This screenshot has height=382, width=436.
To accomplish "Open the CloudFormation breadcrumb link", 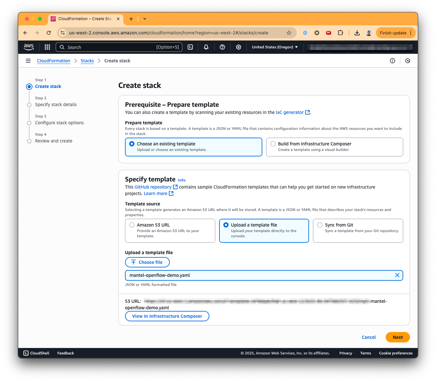I will tap(54, 61).
